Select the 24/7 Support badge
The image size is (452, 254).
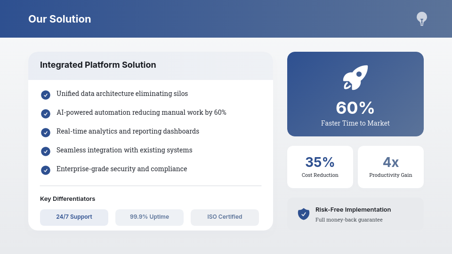pyautogui.click(x=74, y=217)
